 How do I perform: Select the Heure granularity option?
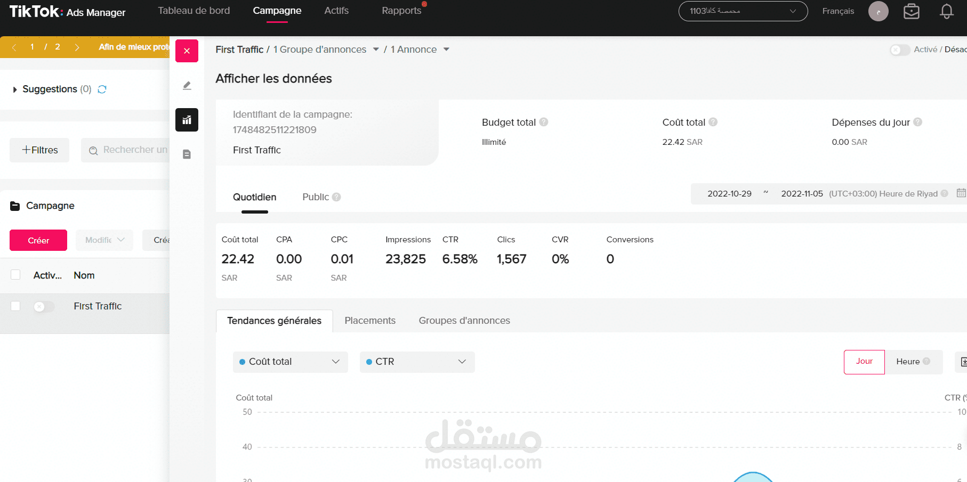[913, 362]
